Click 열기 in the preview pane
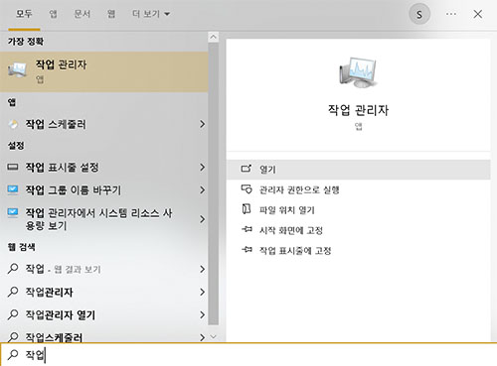The height and width of the screenshot is (366, 497). [x=358, y=170]
